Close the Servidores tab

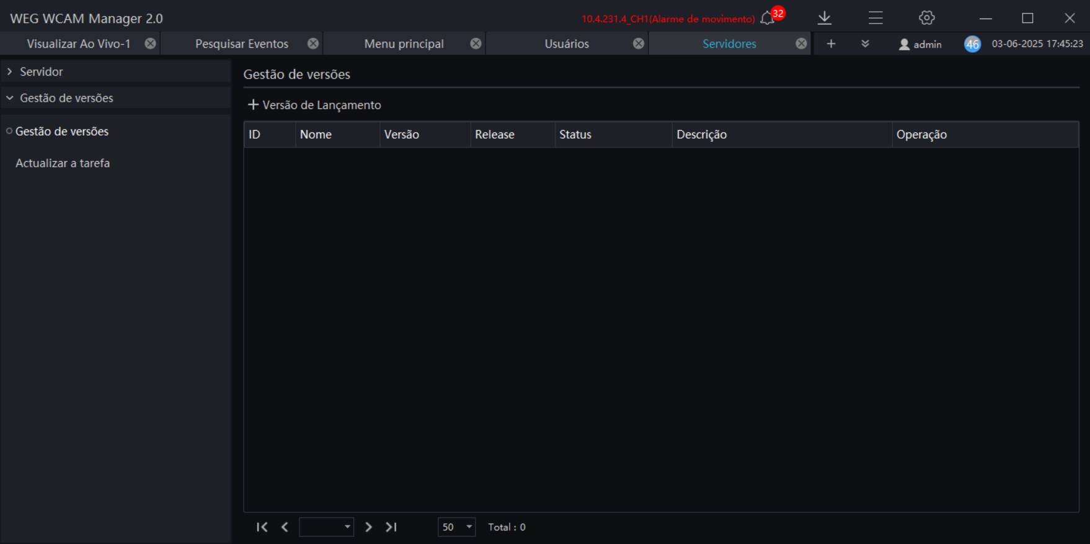pos(801,43)
